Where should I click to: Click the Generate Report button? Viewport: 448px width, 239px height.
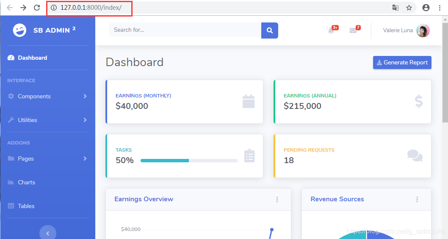tap(402, 62)
